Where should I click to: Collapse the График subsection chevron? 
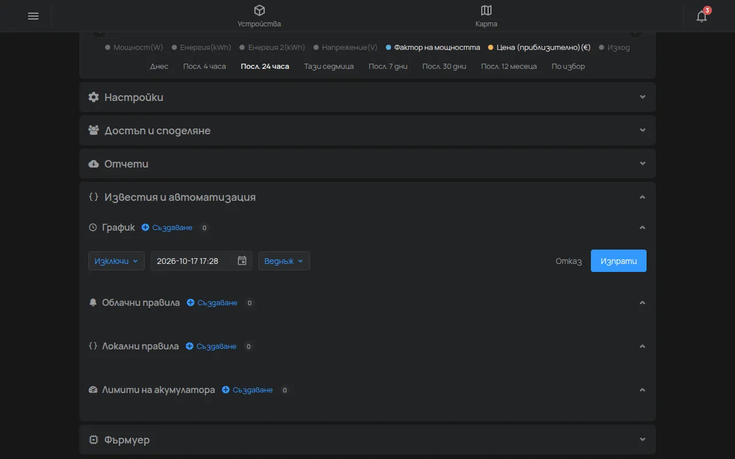[x=643, y=228]
